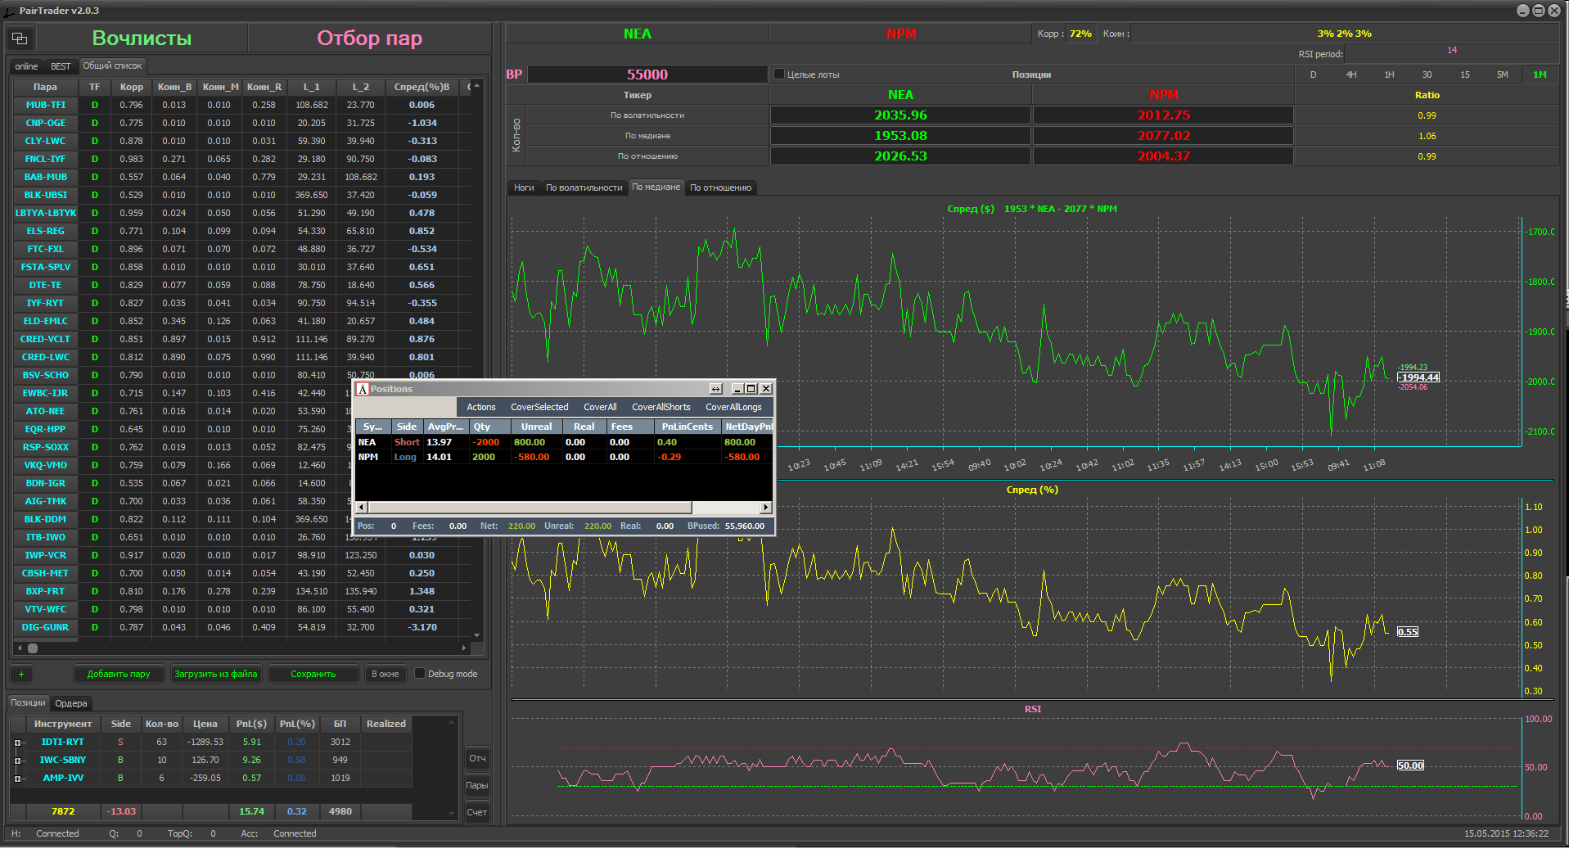Screen dimensions: 1569x849
Task: Enable the Debug mode checkbox
Action: pyautogui.click(x=420, y=673)
